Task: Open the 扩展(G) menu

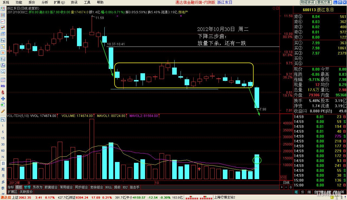Action: (59, 2)
